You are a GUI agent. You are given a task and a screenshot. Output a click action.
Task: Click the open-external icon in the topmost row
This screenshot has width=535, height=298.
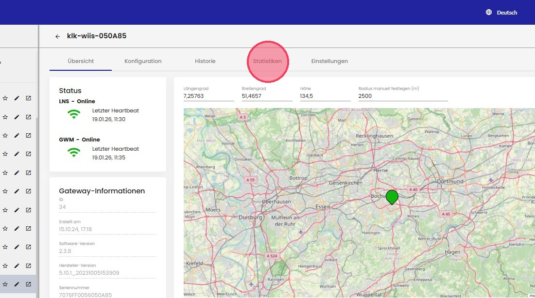point(29,98)
